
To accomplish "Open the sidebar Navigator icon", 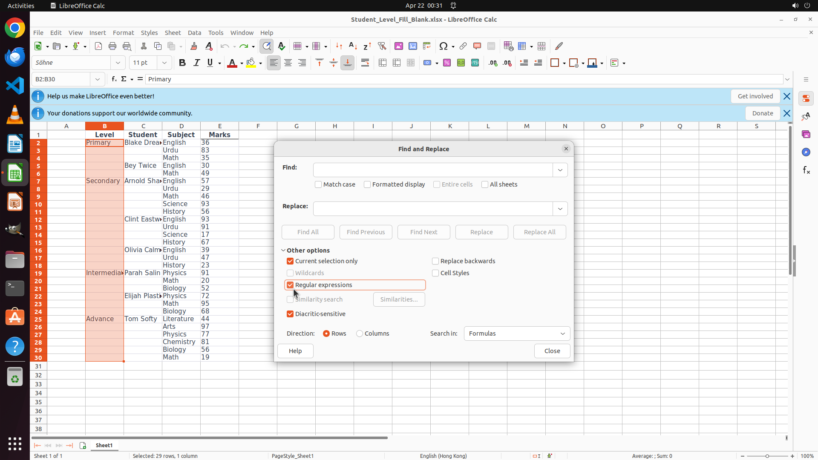I will click(x=806, y=152).
